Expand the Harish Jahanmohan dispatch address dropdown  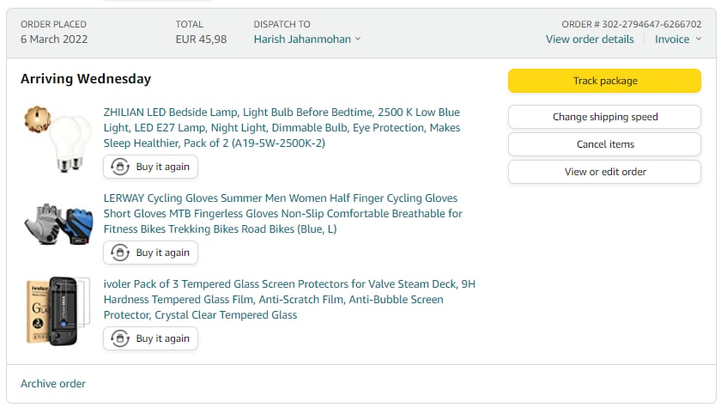click(358, 40)
